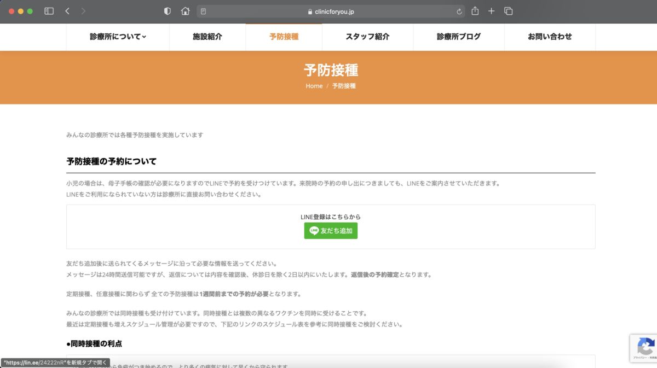This screenshot has width=657, height=368.
Task: Open the スタッフ紹介 page
Action: [x=367, y=37]
